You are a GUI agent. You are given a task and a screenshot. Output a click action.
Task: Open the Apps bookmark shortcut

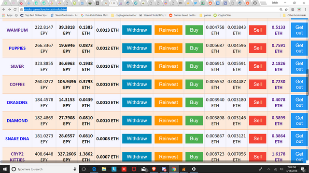pos(7,15)
